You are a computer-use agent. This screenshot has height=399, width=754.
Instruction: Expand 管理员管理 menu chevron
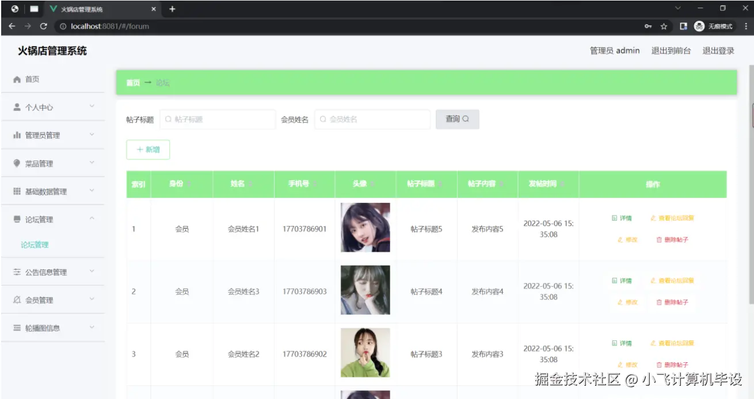tap(92, 135)
